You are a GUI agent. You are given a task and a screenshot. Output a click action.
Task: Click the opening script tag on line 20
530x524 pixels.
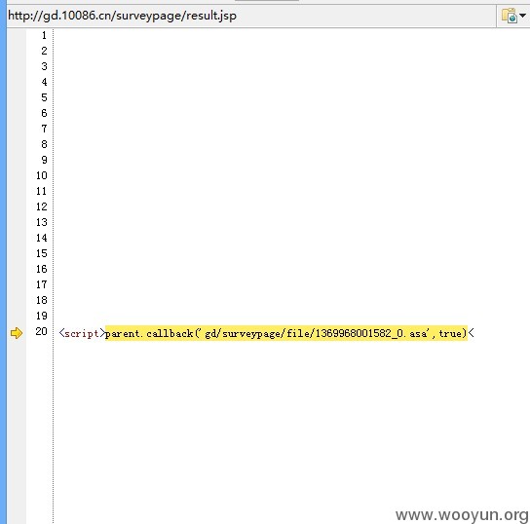[82, 333]
